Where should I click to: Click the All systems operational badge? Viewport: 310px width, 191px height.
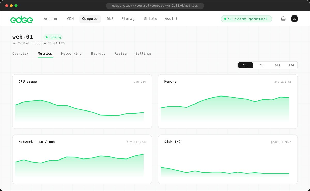click(x=246, y=19)
